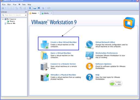Select Shared VMs in the Library tree
The image size is (140, 100).
point(11,23)
